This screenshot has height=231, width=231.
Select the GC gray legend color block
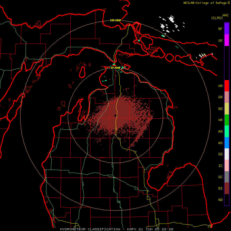point(227,177)
